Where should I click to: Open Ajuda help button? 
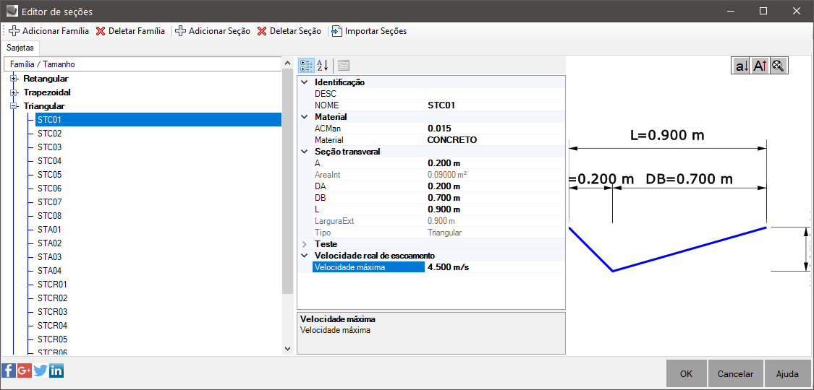pyautogui.click(x=787, y=374)
